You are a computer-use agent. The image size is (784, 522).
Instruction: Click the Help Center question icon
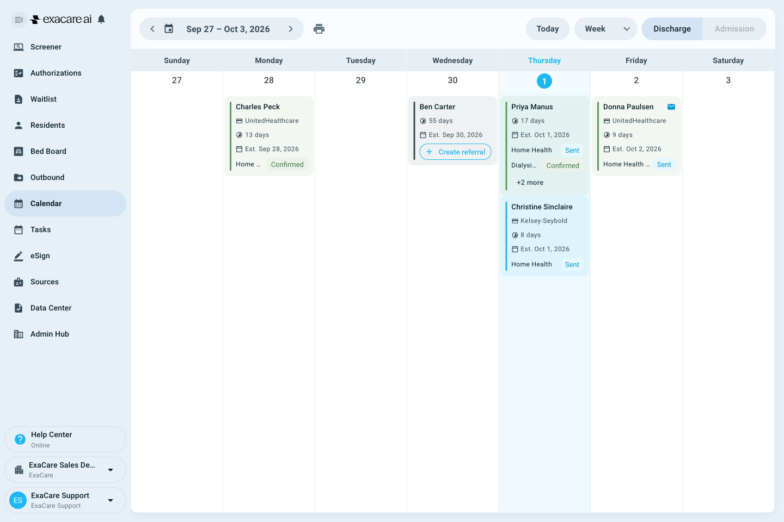(20, 439)
